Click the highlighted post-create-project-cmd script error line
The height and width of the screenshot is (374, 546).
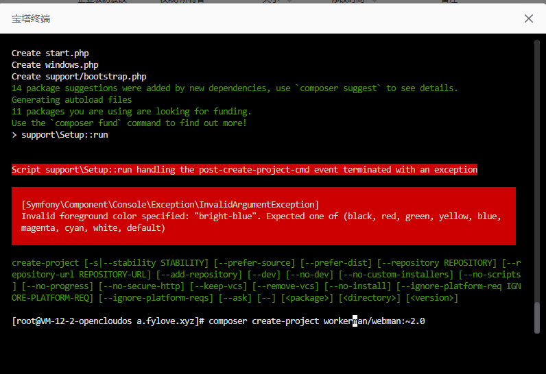click(x=244, y=169)
